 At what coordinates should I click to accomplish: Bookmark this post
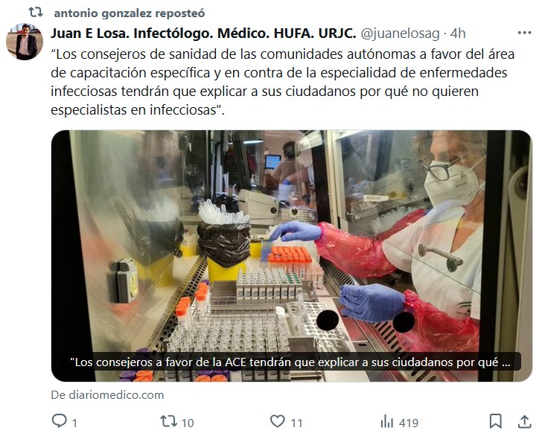[x=496, y=421]
